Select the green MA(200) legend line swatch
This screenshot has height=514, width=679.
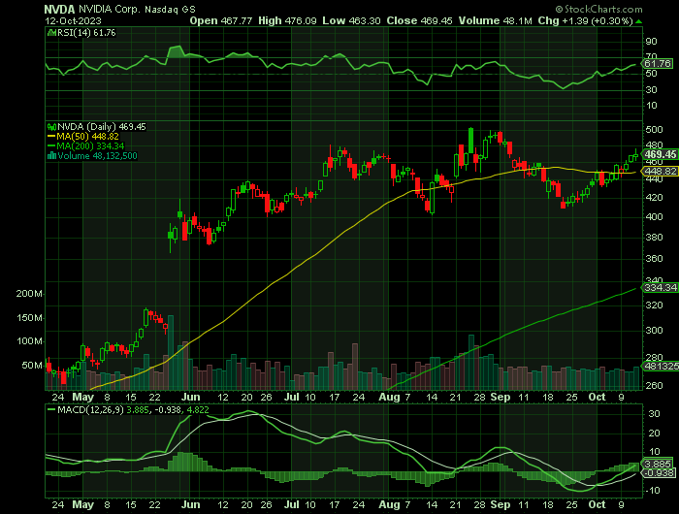51,145
